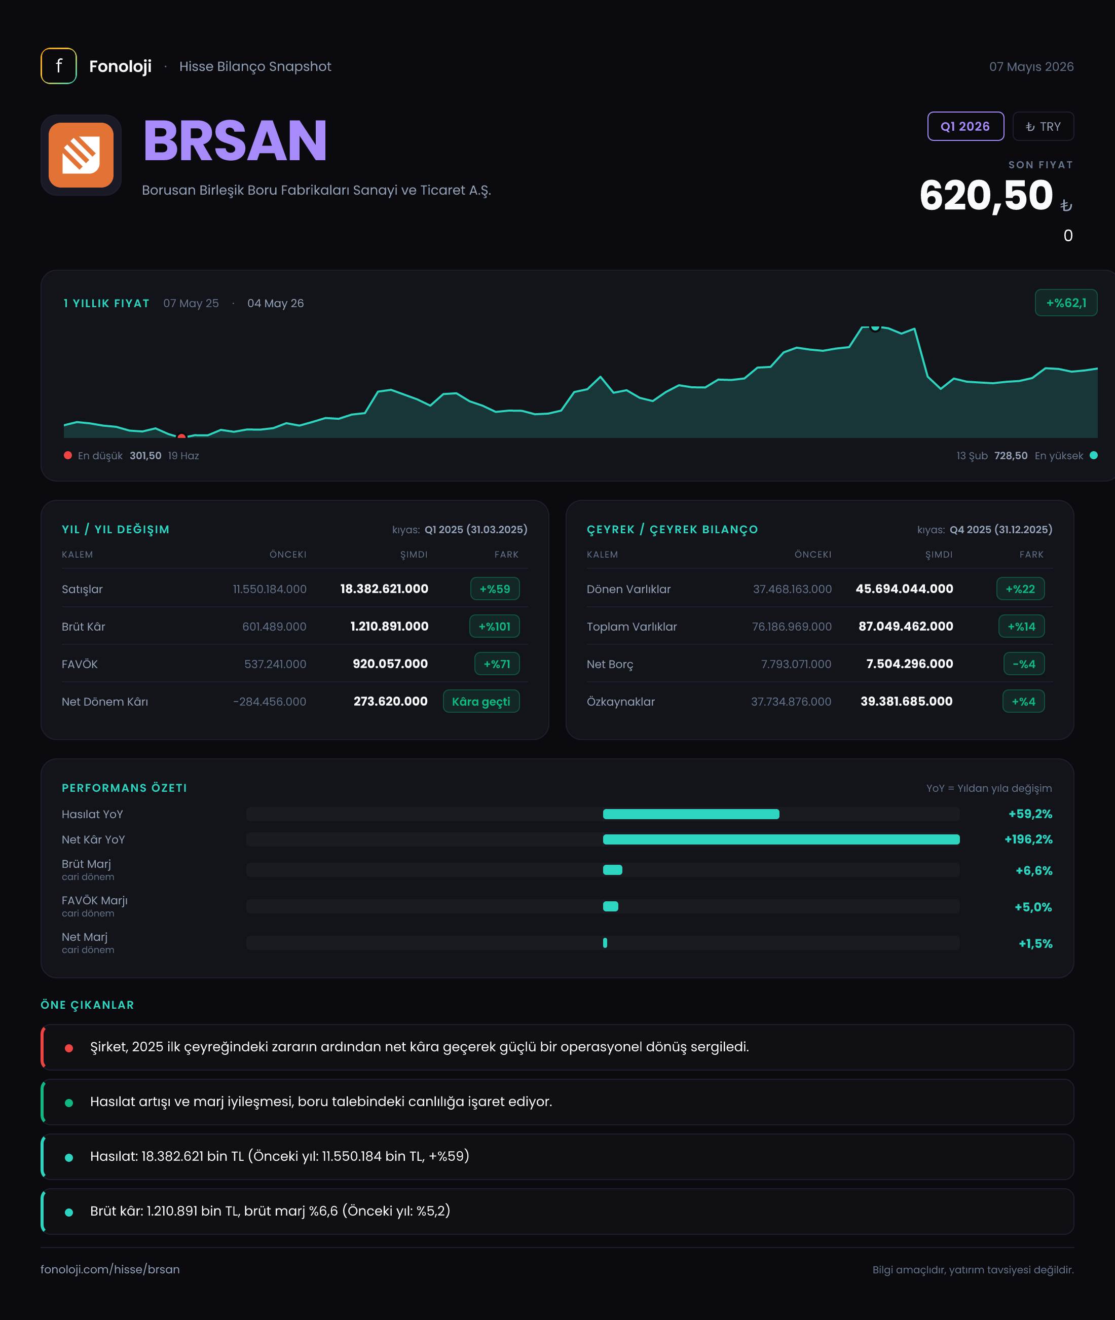Click the previous net loss -284.456.000
This screenshot has width=1115, height=1320.
coord(269,701)
